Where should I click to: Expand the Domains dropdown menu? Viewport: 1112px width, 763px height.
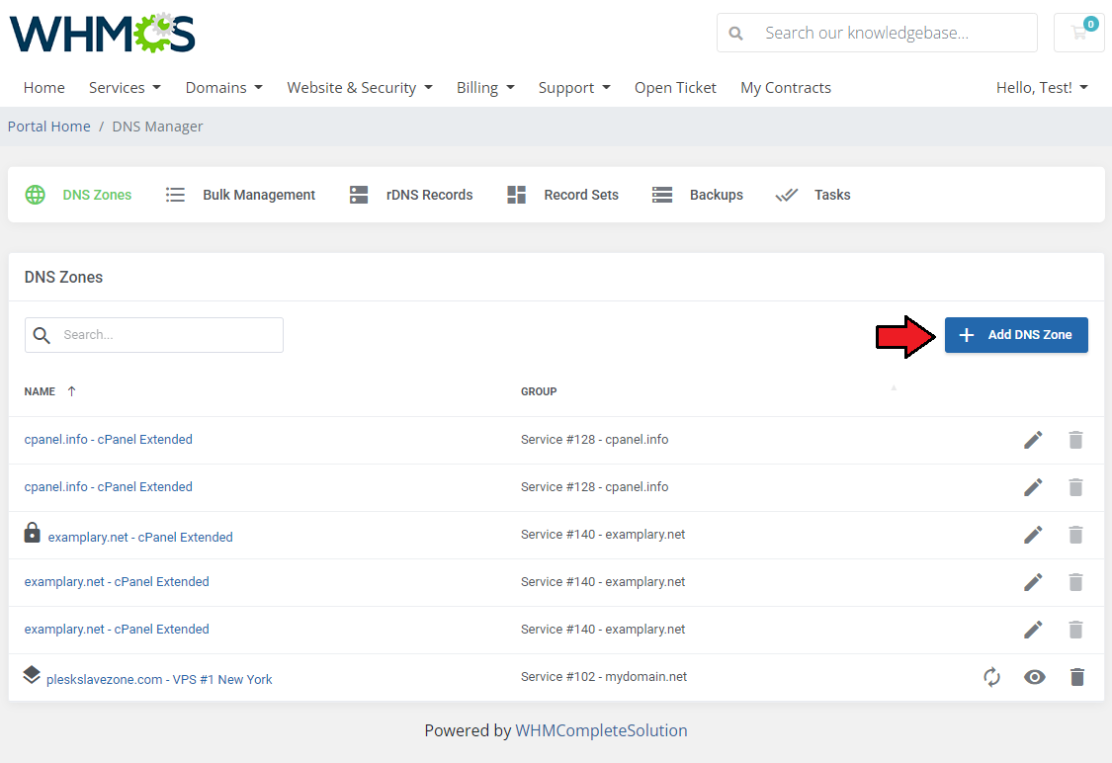[x=224, y=87]
